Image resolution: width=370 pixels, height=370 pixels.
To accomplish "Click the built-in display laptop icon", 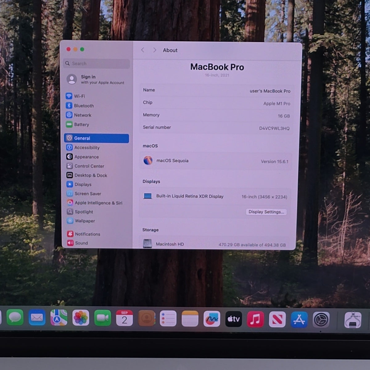I will point(148,196).
